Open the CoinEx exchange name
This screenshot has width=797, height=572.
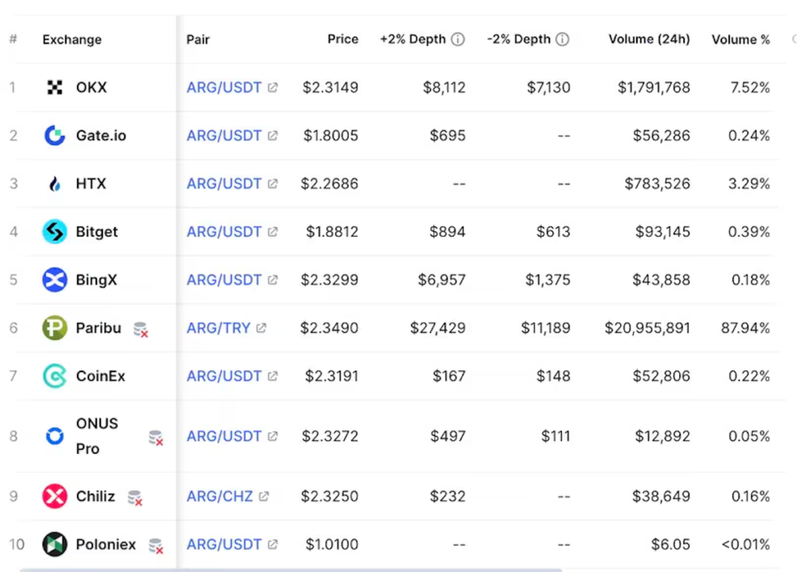[100, 376]
